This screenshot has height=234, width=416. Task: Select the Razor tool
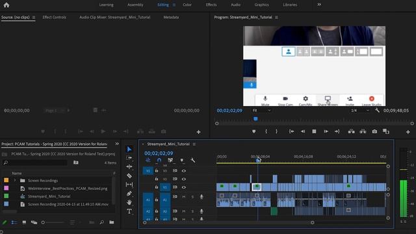129,175
